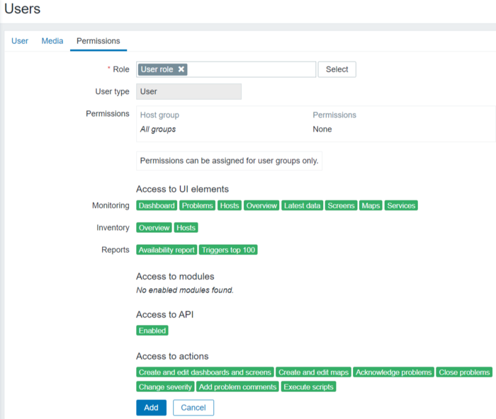The width and height of the screenshot is (496, 419).
Task: Click the Execute scripts tag
Action: tap(308, 387)
